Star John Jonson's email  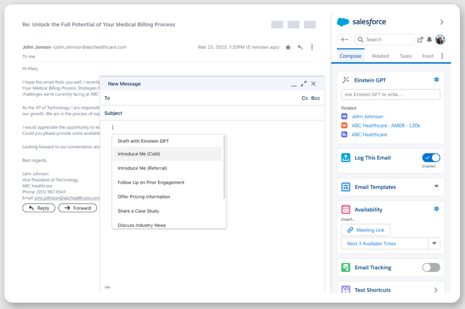coord(288,47)
